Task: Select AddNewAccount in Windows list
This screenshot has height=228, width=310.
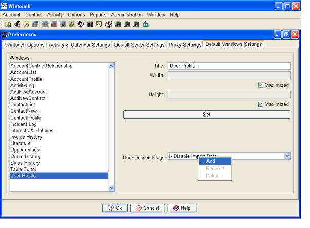Action: click(59, 92)
